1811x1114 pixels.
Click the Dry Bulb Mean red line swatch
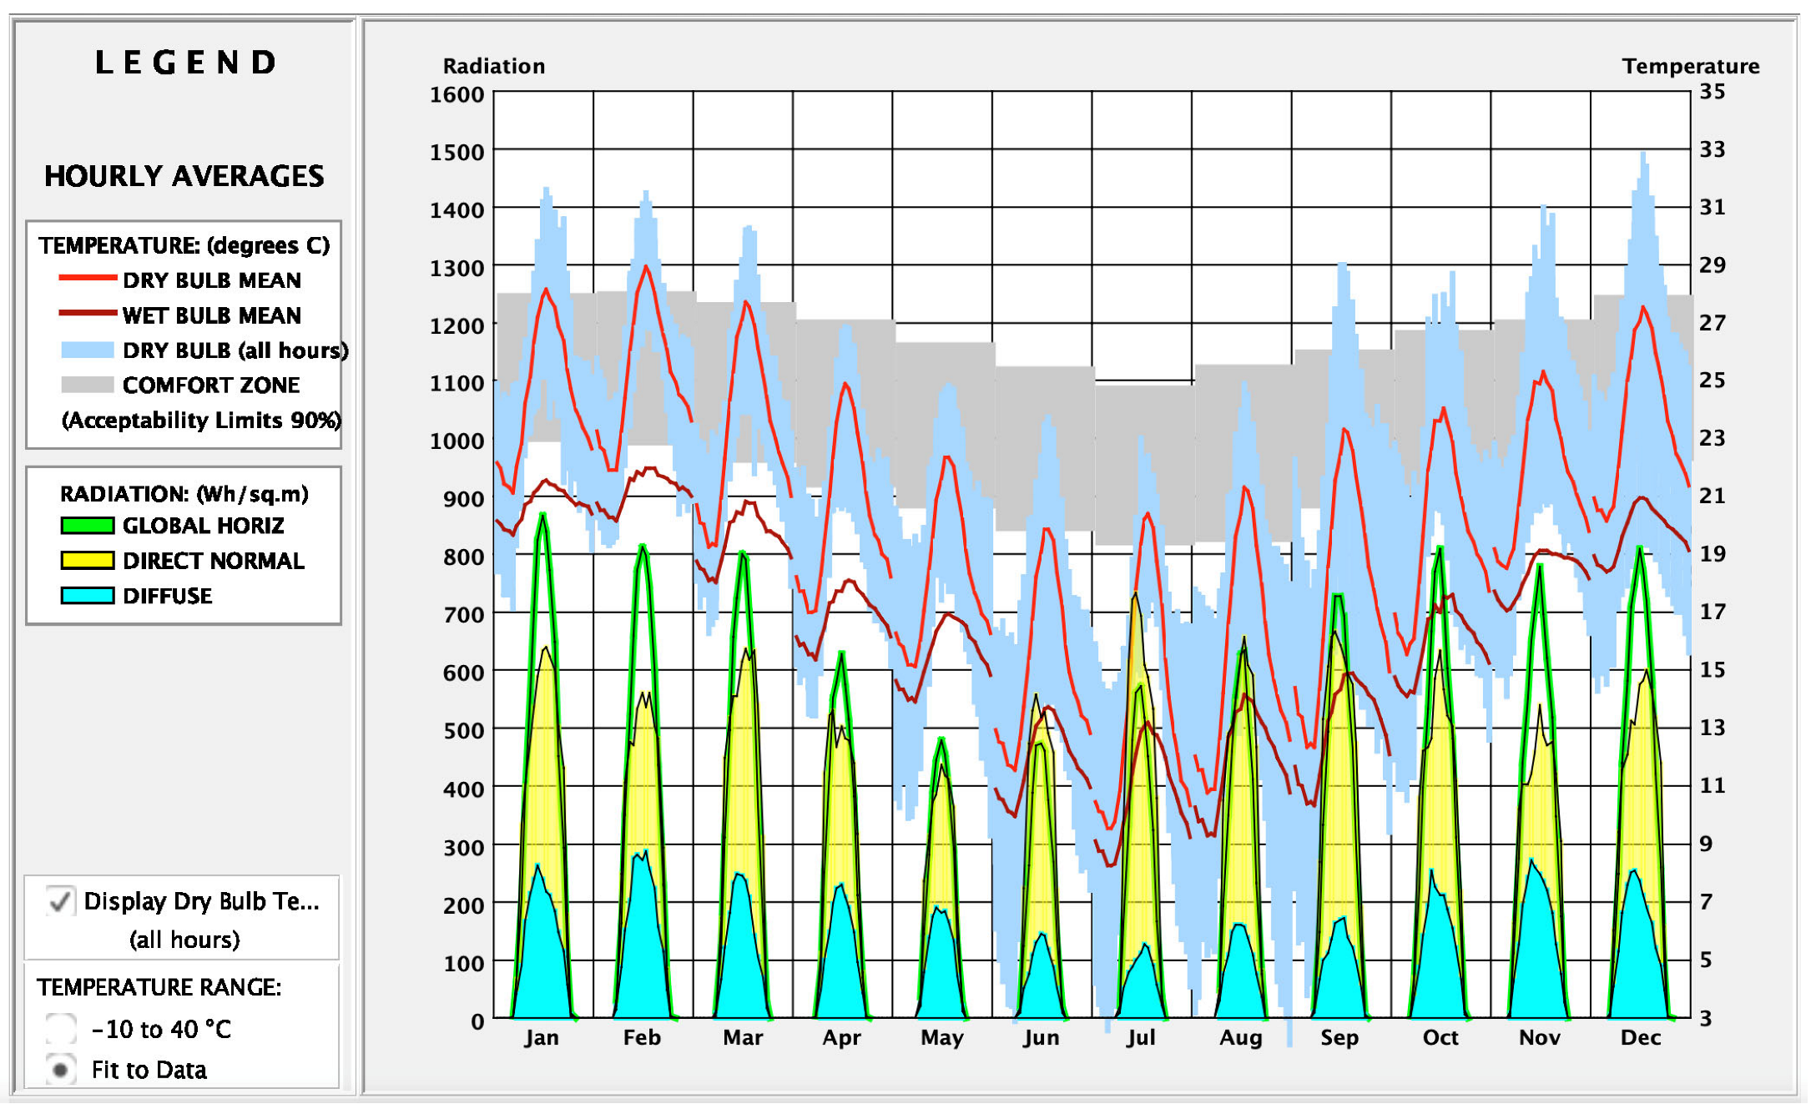point(88,278)
